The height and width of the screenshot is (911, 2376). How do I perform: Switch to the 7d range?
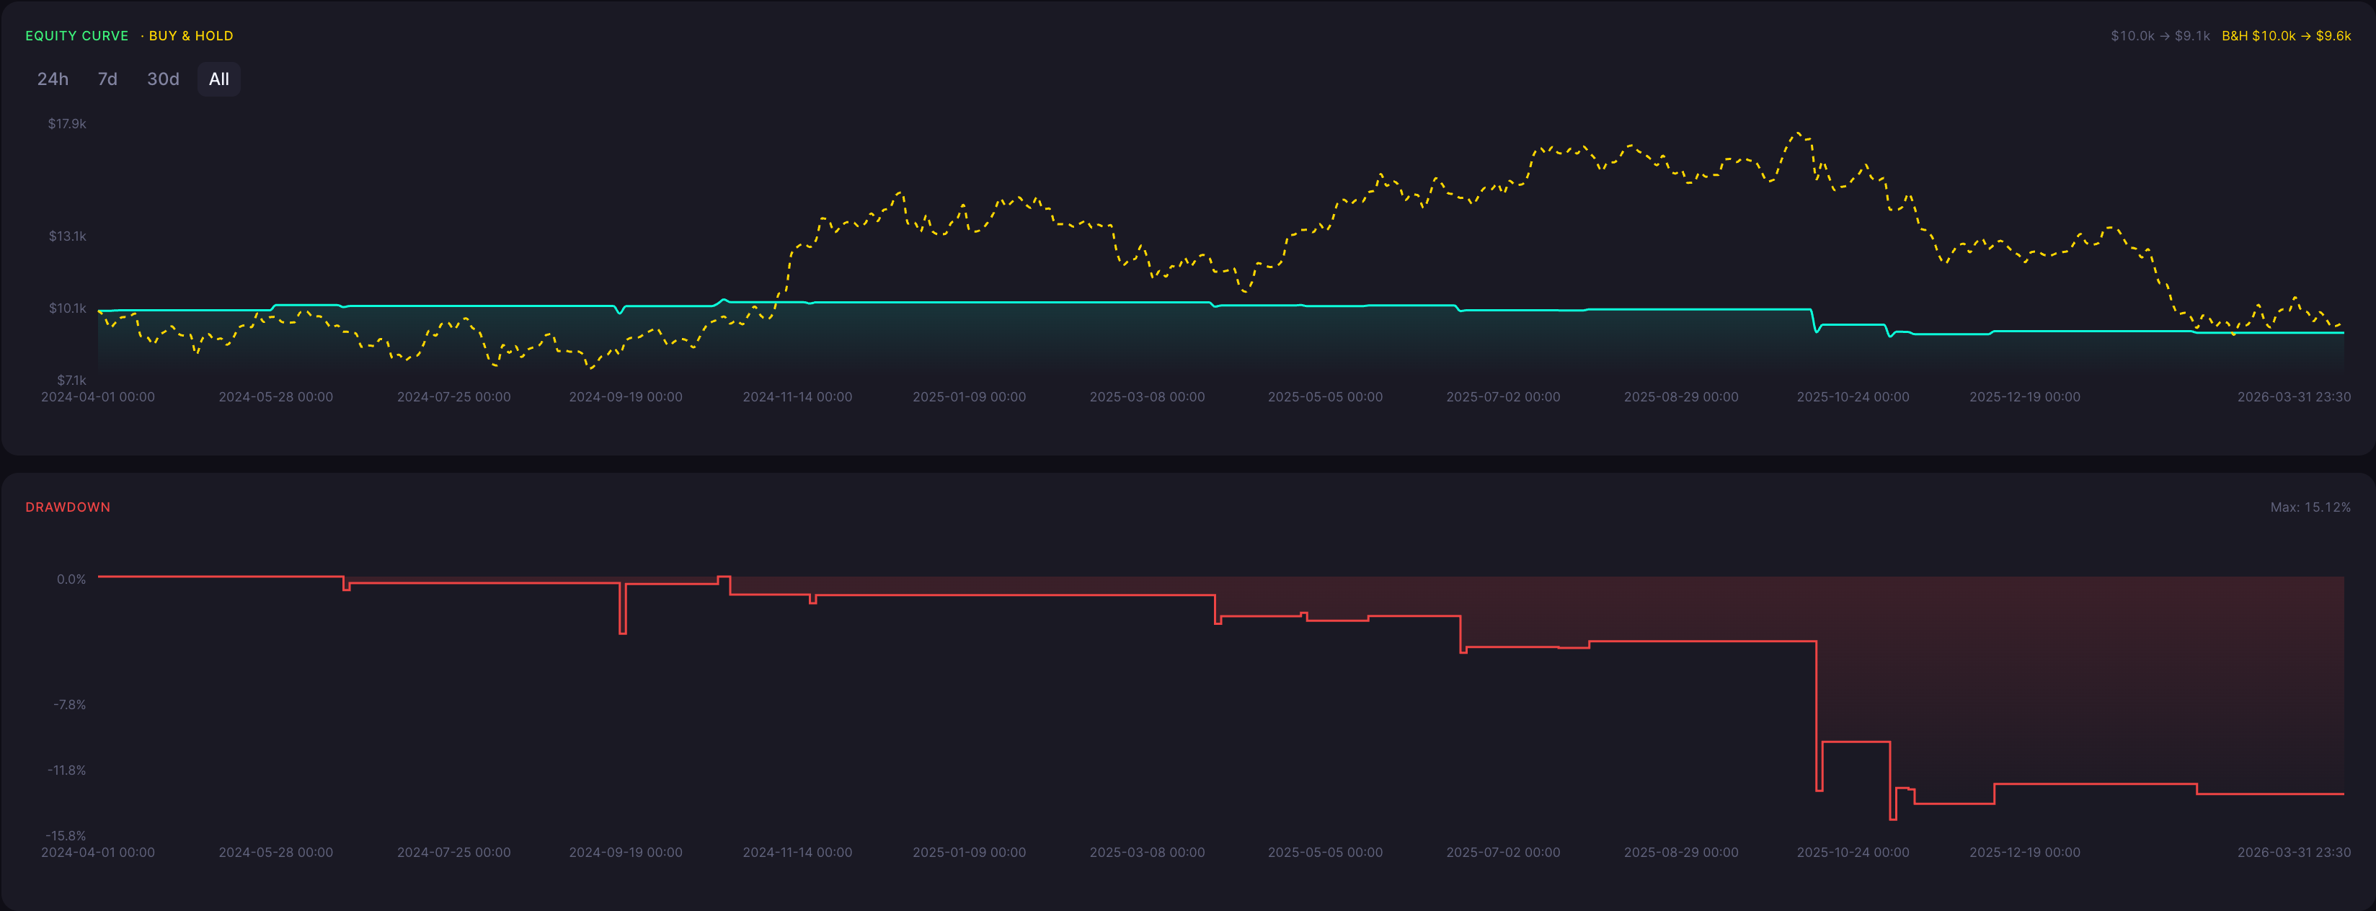coord(108,79)
